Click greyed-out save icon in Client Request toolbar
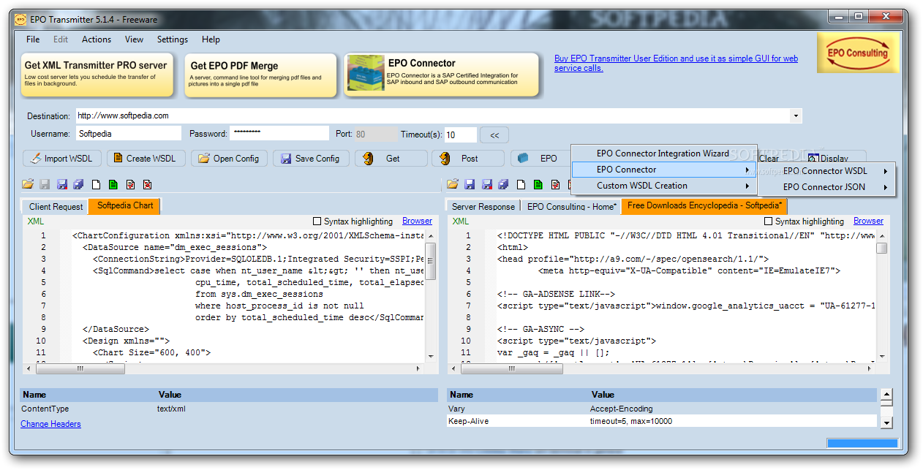923x470 pixels. pos(45,184)
